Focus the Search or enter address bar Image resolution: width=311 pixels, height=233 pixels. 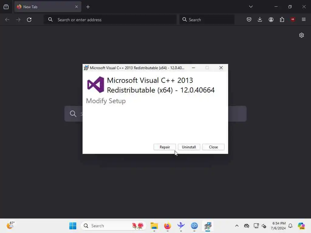(x=110, y=20)
